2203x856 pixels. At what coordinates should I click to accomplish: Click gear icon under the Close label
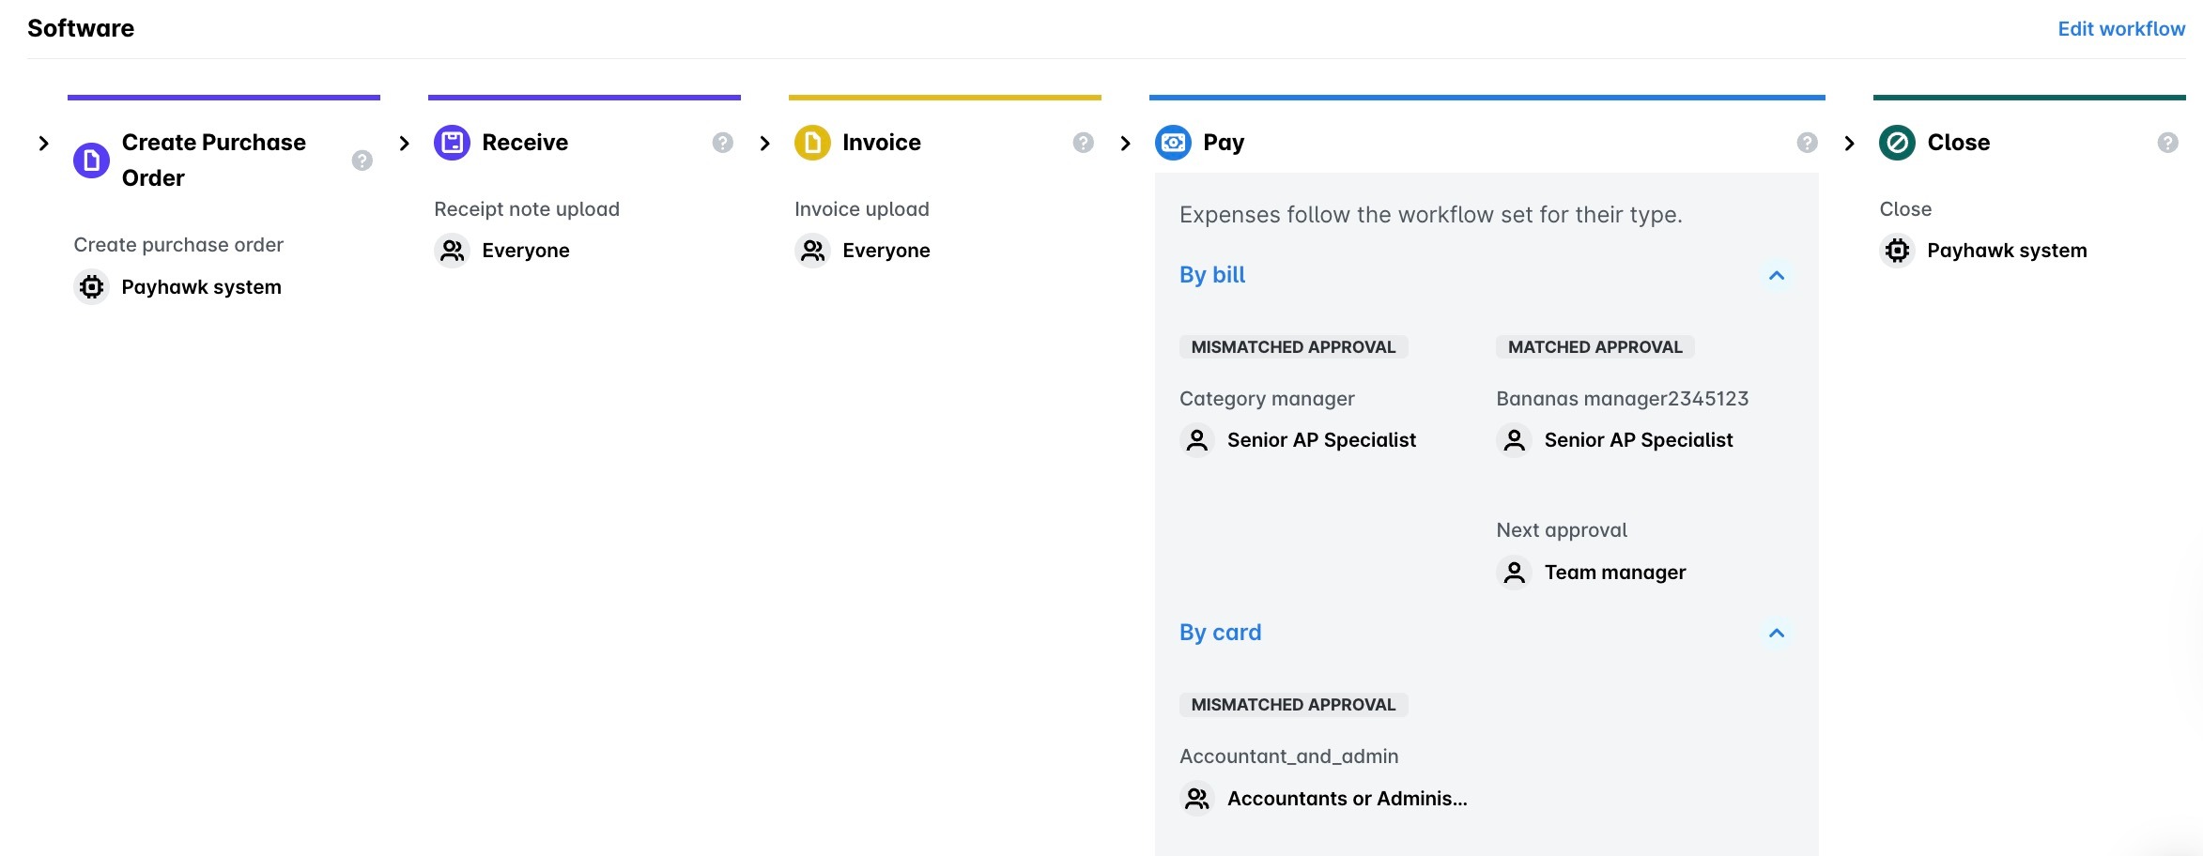click(1897, 251)
